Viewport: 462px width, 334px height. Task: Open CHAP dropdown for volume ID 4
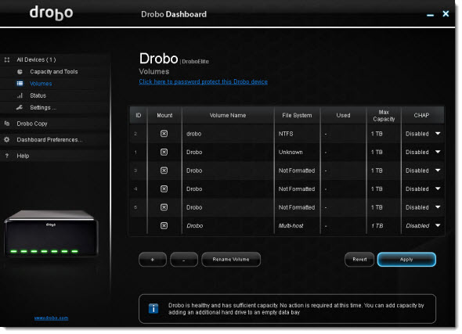tap(438, 189)
